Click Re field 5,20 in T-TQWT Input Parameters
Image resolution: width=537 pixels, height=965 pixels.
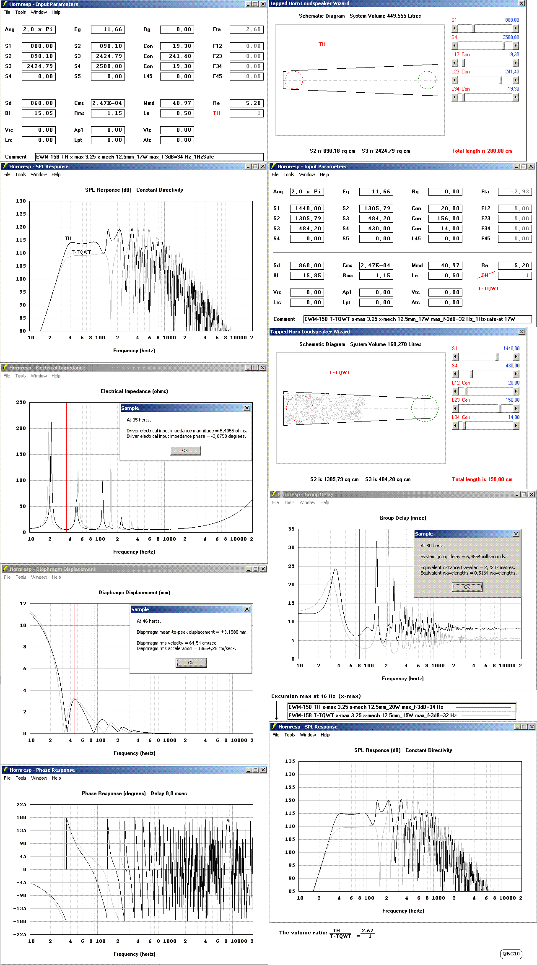tap(515, 265)
